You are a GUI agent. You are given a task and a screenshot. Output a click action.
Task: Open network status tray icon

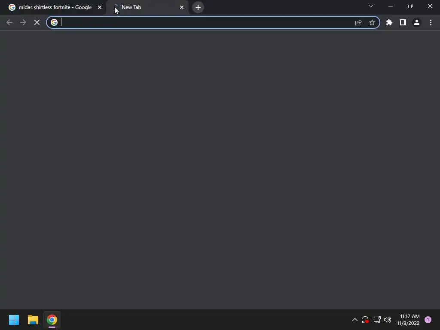coord(377,320)
